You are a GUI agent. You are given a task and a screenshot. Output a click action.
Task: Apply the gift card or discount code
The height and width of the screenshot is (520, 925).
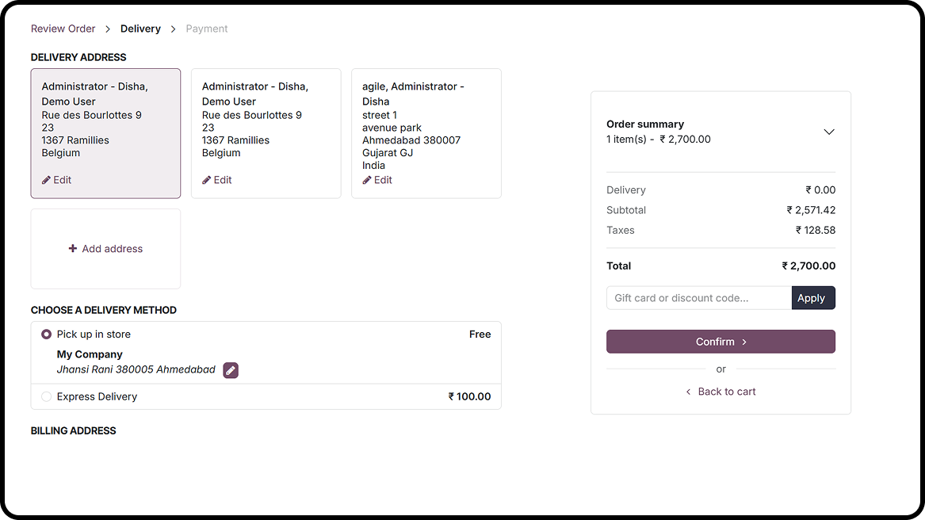pyautogui.click(x=813, y=298)
